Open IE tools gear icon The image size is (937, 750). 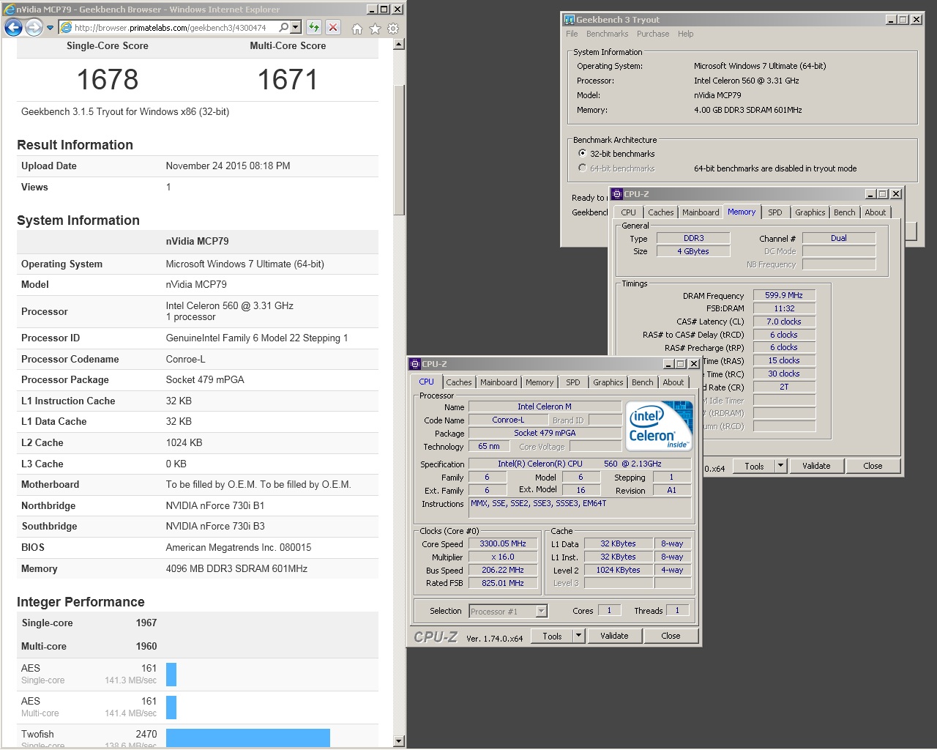[x=393, y=29]
